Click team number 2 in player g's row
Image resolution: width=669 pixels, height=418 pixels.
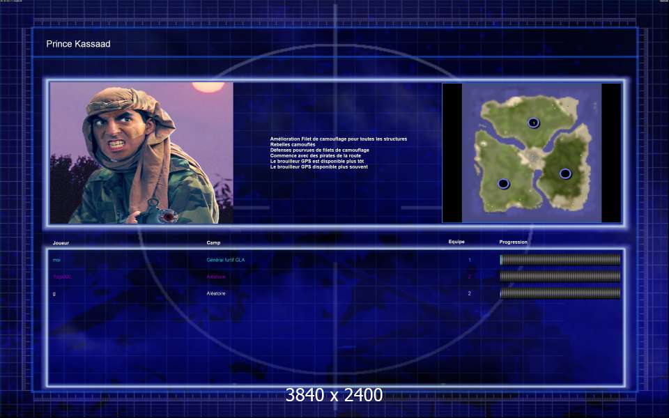pos(470,293)
